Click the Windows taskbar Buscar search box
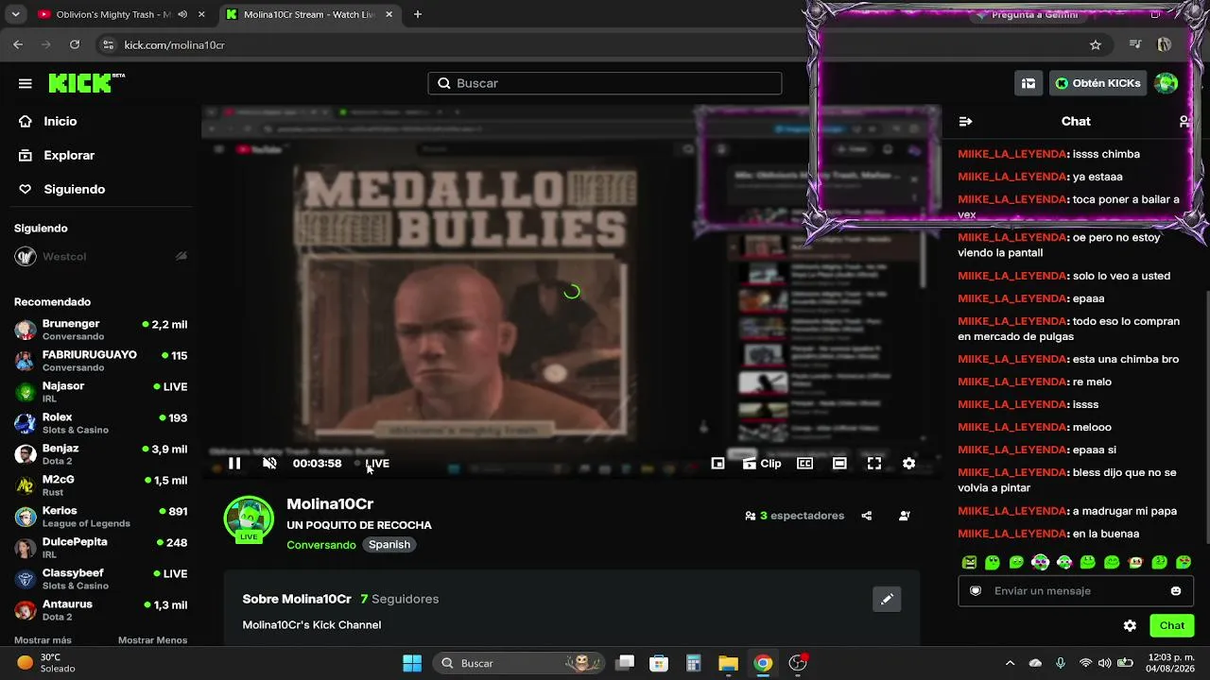This screenshot has height=680, width=1210. click(520, 663)
